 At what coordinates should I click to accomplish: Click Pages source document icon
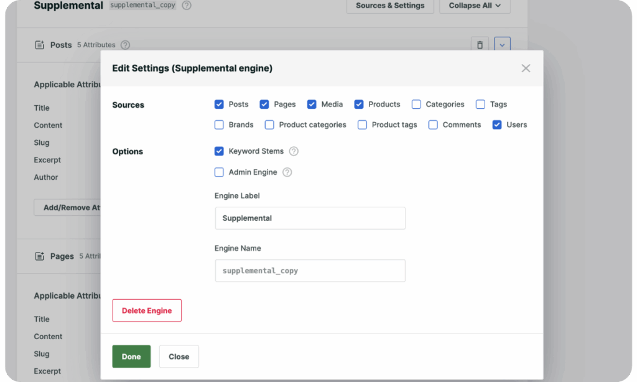(39, 256)
